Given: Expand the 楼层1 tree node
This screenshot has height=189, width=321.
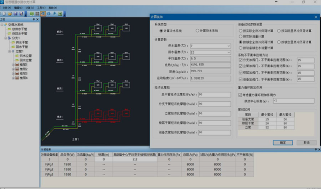Looking at the screenshot, I should click(x=13, y=65).
